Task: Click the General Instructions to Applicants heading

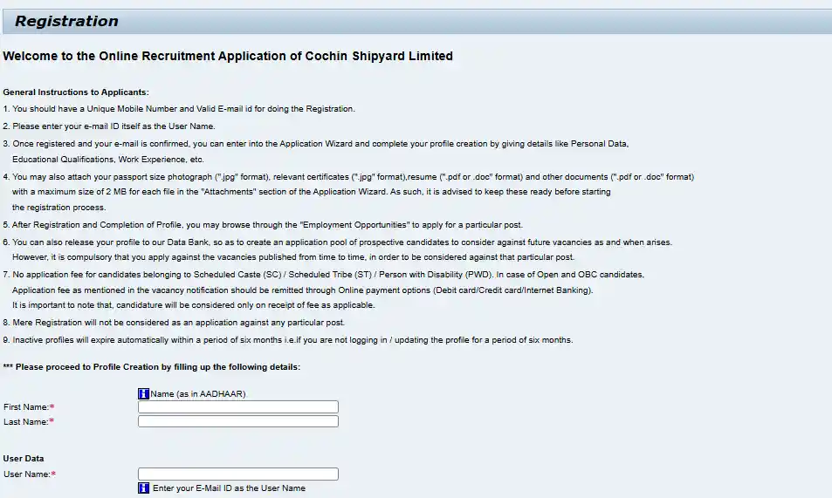Action: 76,92
